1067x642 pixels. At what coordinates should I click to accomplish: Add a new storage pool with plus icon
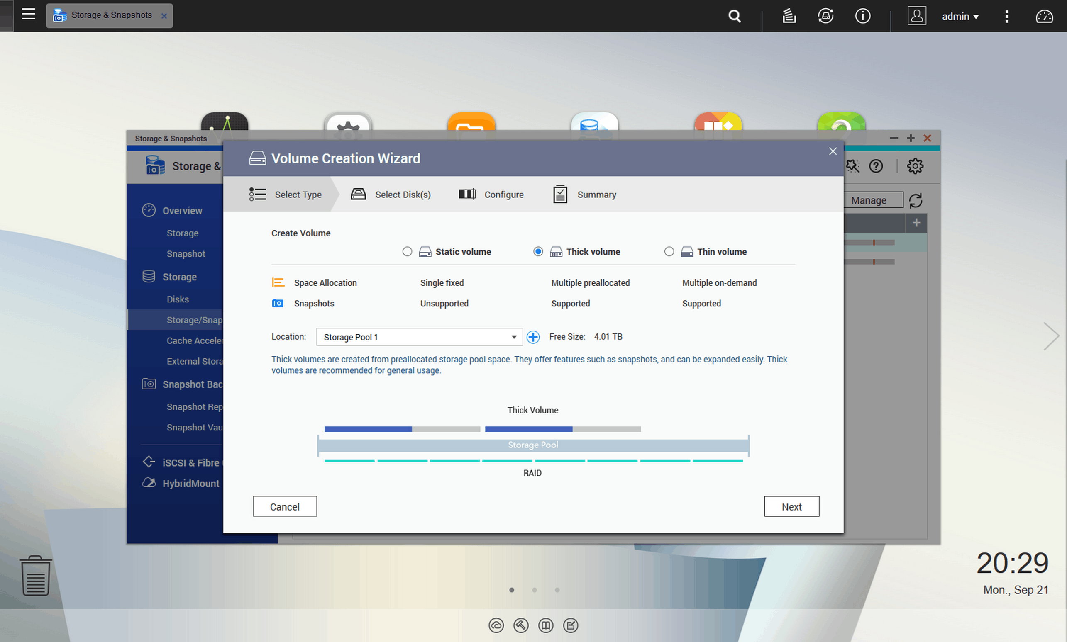(533, 337)
